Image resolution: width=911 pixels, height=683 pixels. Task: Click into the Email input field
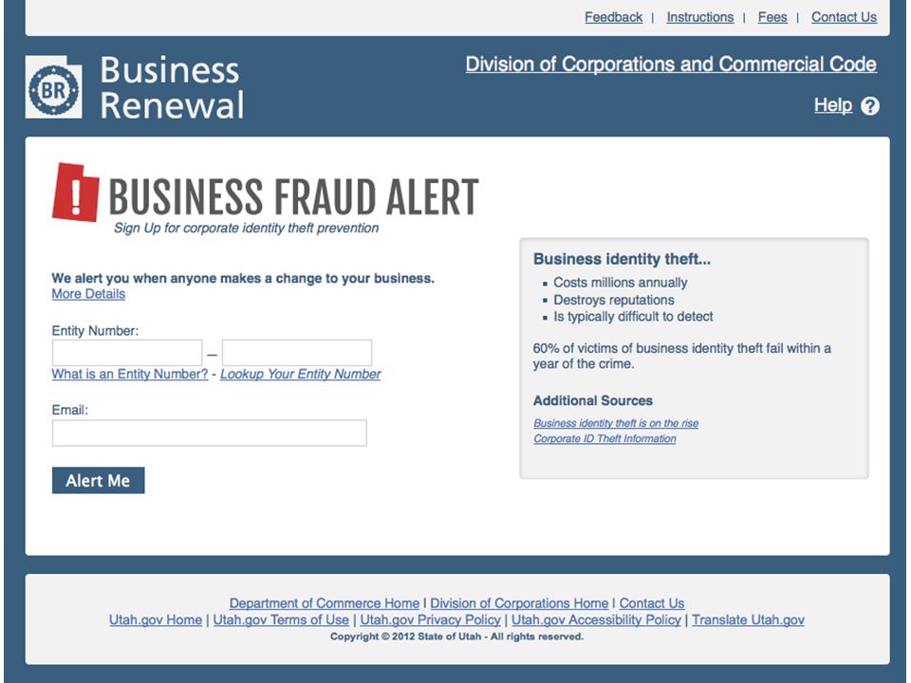209,434
